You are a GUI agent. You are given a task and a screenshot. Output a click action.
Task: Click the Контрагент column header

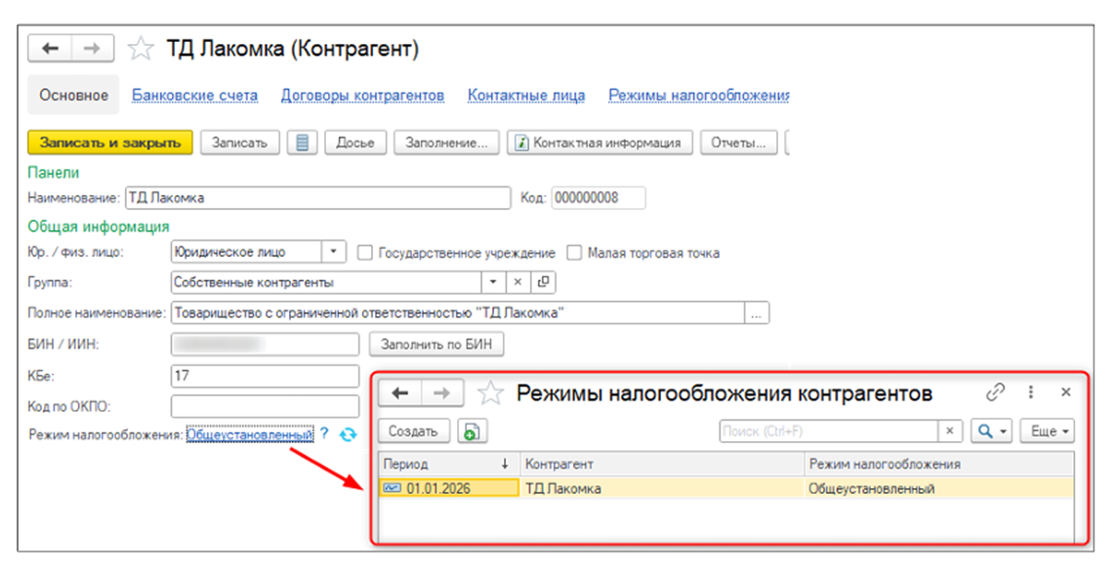pyautogui.click(x=662, y=464)
